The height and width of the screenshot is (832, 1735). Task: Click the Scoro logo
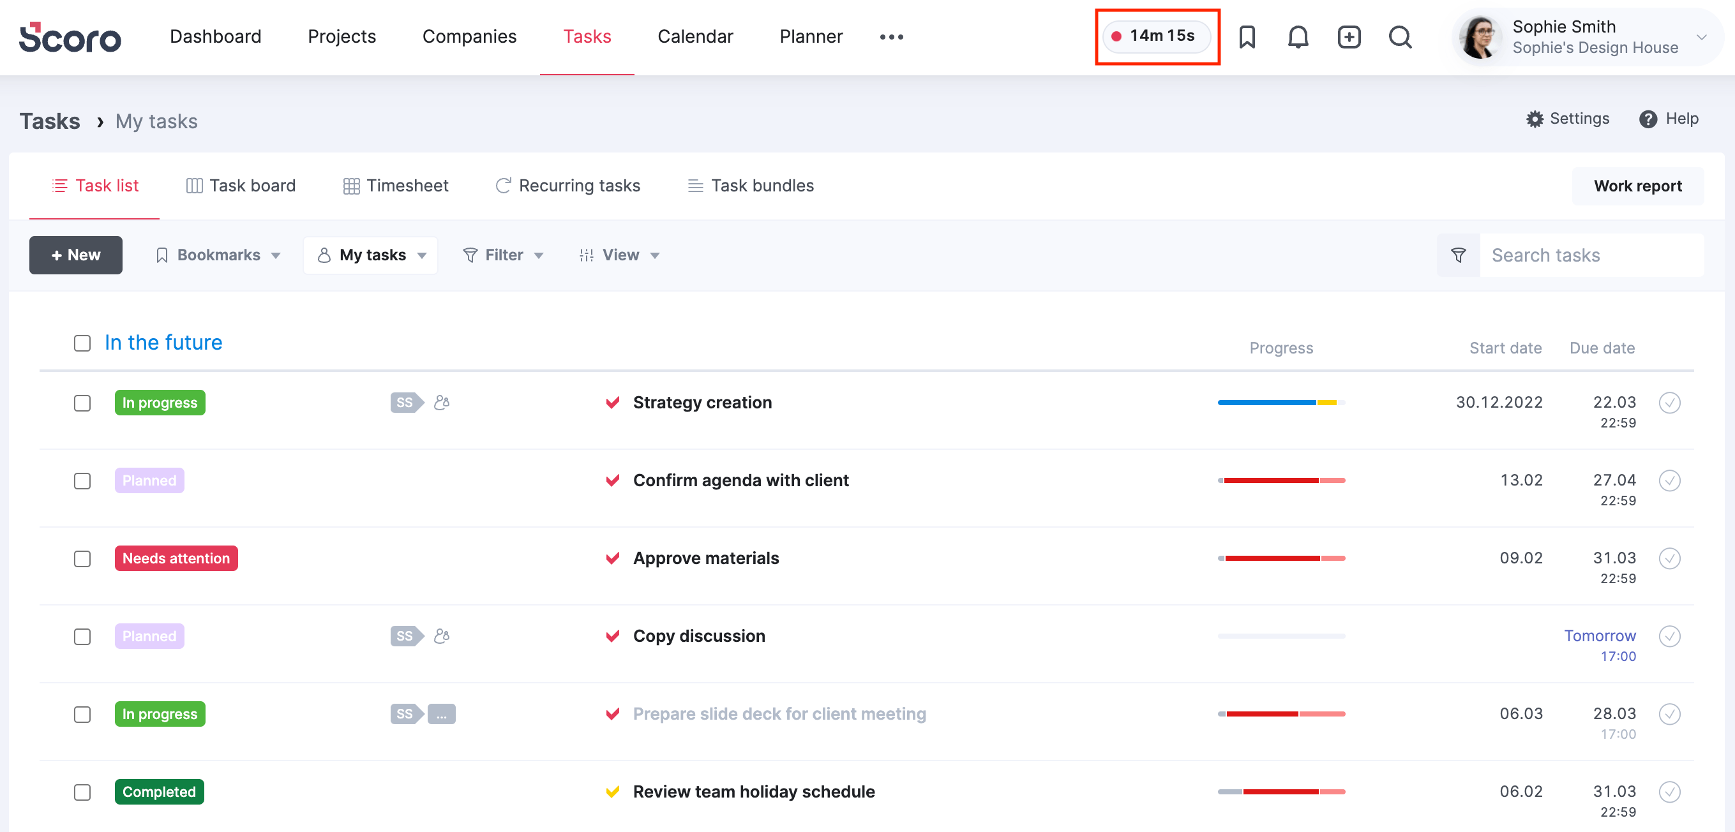(x=70, y=37)
